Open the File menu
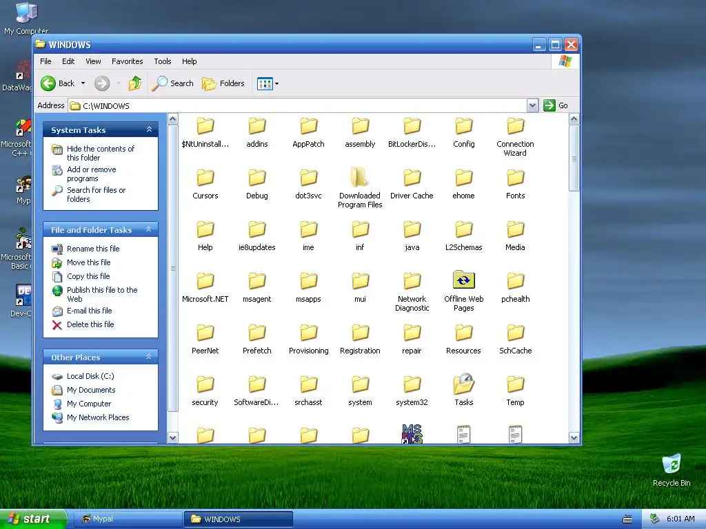The height and width of the screenshot is (529, 706). 46,61
